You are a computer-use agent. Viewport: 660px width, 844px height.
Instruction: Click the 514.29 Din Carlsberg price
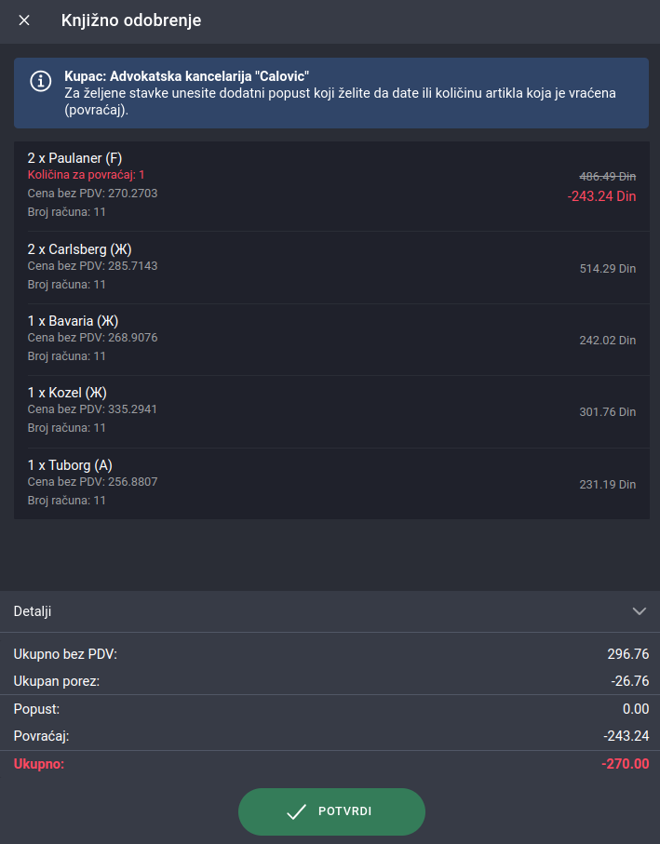[x=608, y=269]
